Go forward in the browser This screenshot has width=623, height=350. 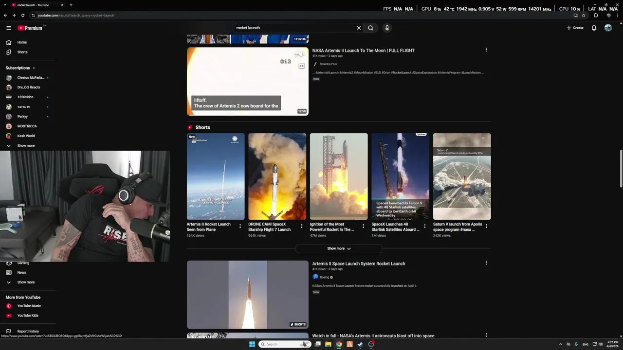click(14, 15)
